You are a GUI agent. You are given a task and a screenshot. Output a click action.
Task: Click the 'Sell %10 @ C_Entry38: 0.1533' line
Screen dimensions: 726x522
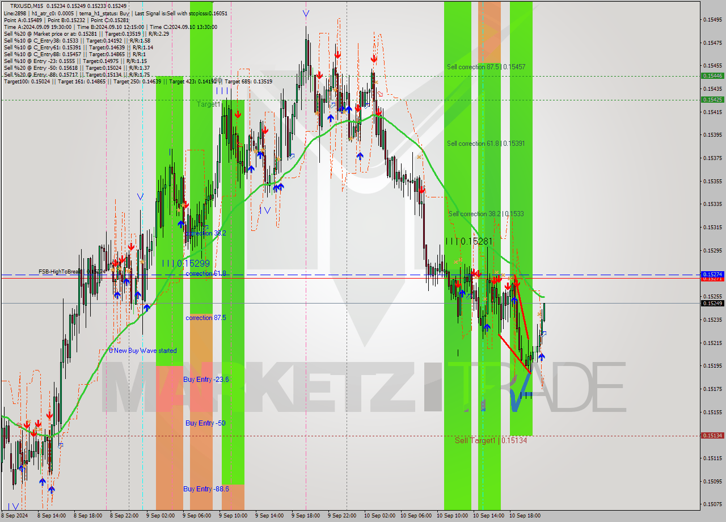(x=77, y=40)
